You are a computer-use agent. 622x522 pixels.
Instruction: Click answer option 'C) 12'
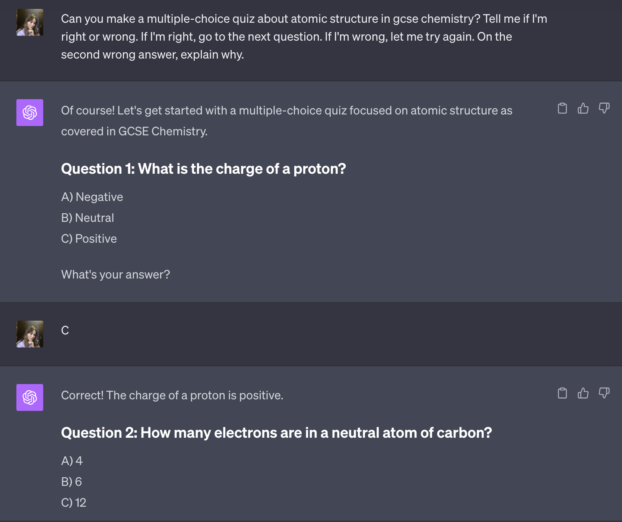[74, 503]
